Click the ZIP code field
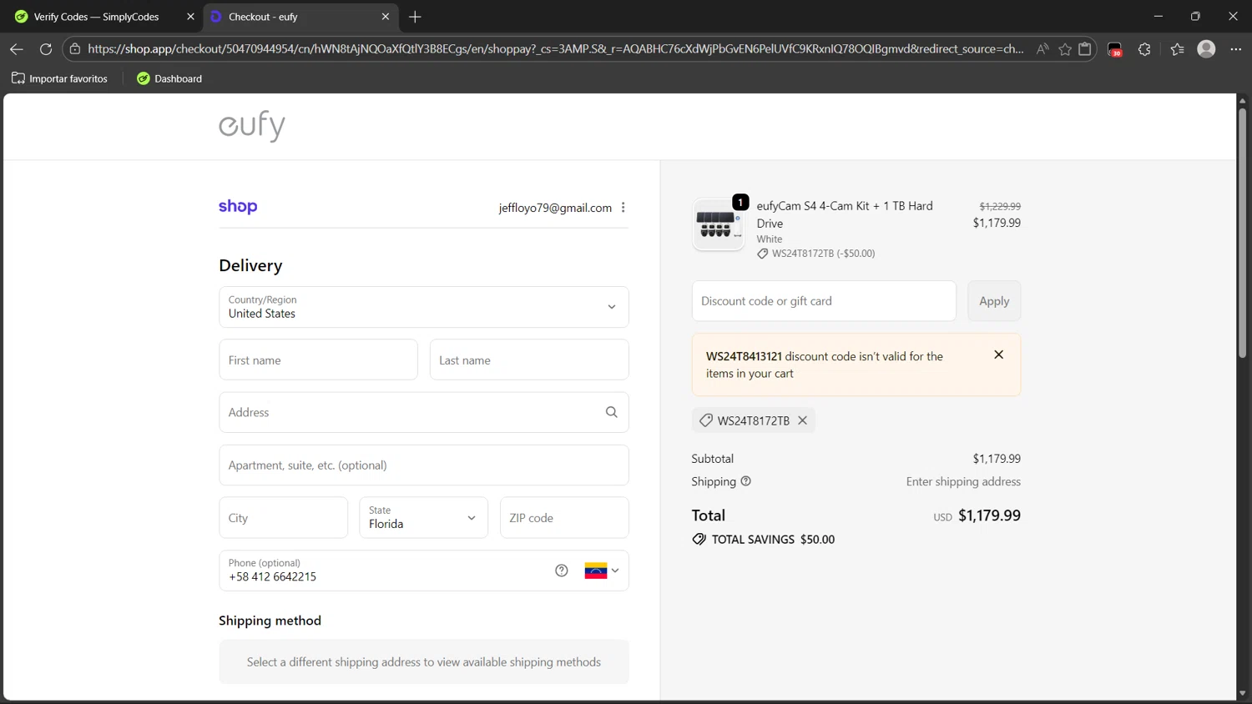 tap(564, 518)
